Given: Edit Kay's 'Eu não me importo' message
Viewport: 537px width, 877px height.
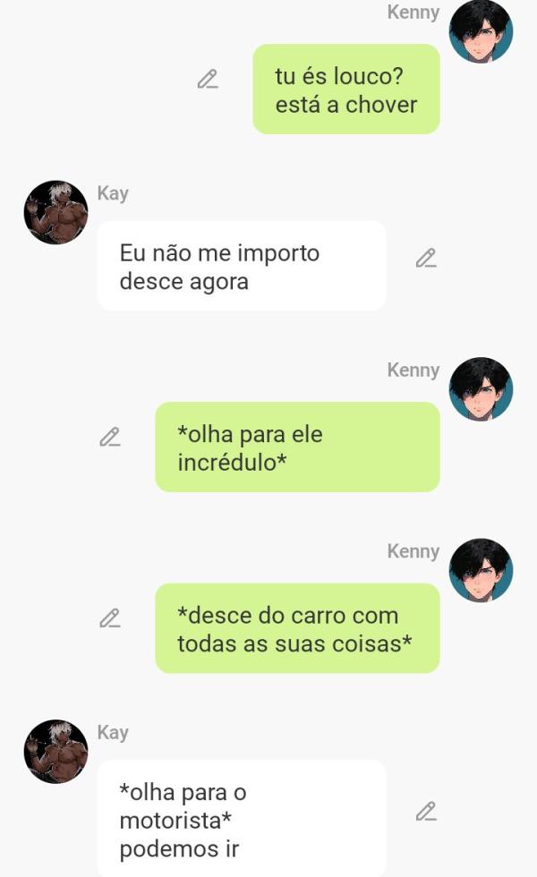Looking at the screenshot, I should point(426,258).
